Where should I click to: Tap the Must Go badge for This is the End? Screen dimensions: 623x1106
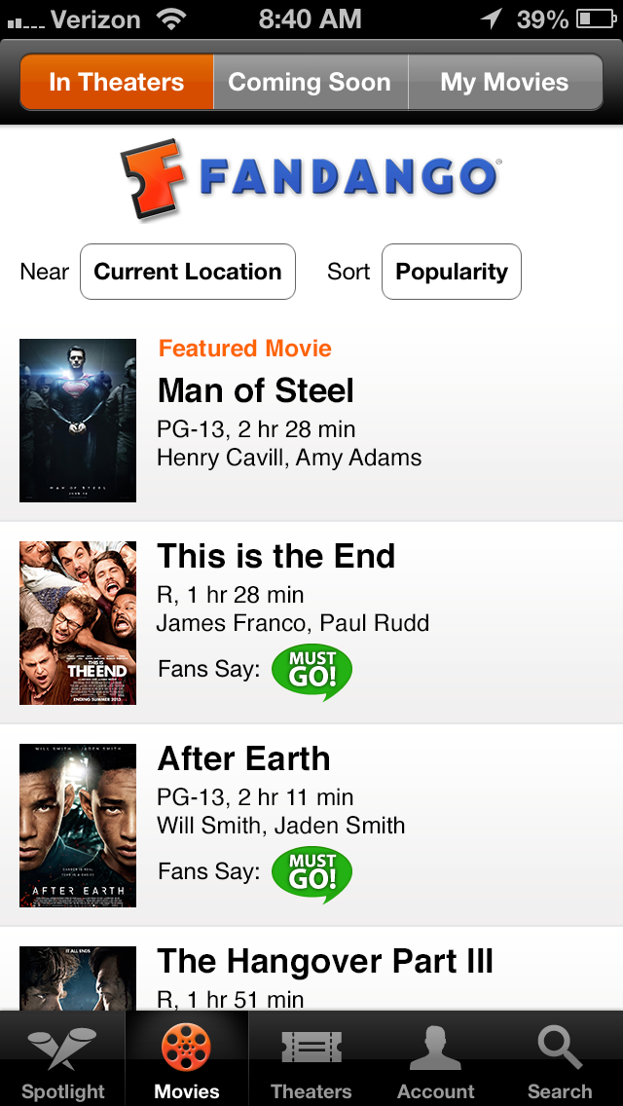tap(311, 671)
